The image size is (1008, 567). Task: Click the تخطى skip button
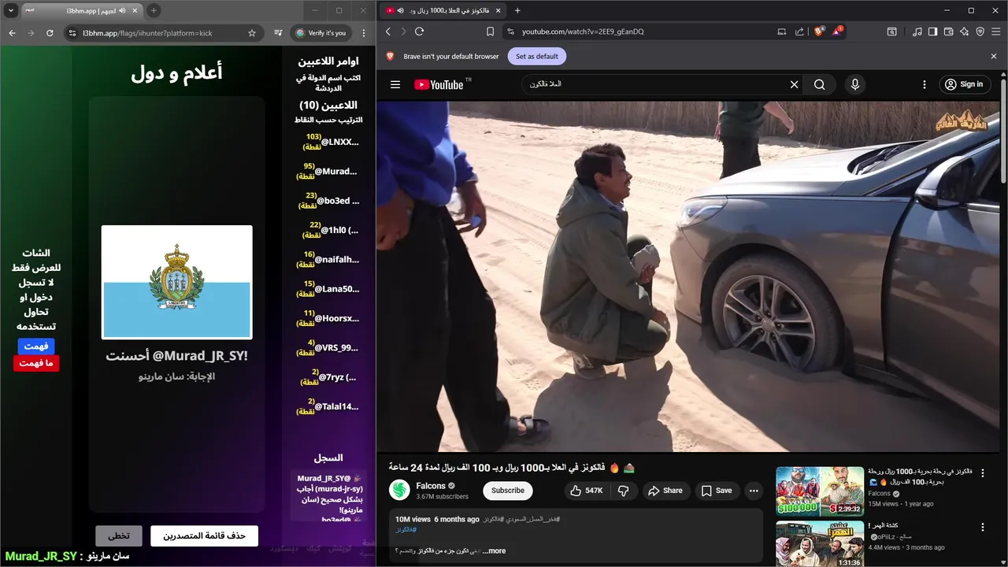tap(119, 536)
